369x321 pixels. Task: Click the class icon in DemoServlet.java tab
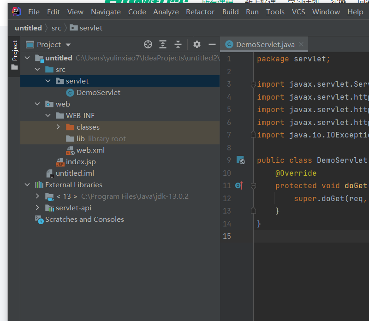(229, 44)
